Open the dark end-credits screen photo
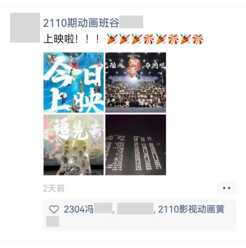Image resolution: width=246 pixels, height=248 pixels. coord(136,145)
